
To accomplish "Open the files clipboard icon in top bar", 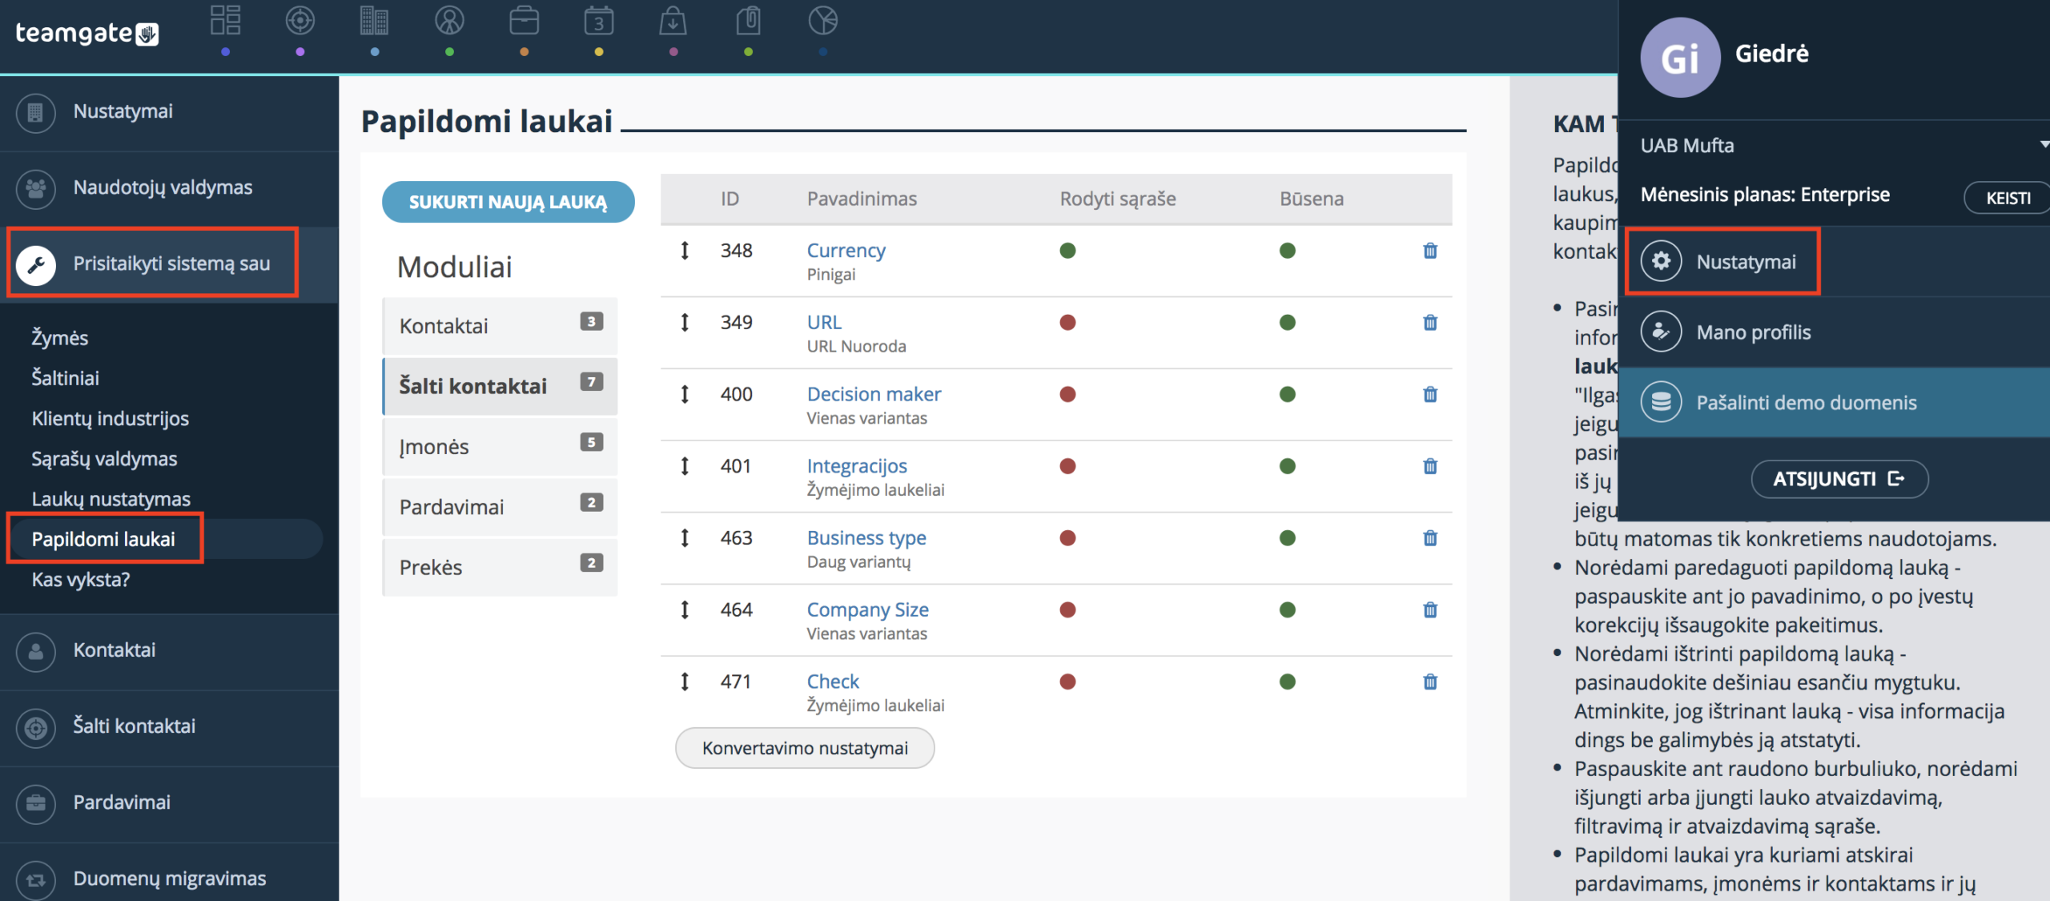I will point(748,21).
